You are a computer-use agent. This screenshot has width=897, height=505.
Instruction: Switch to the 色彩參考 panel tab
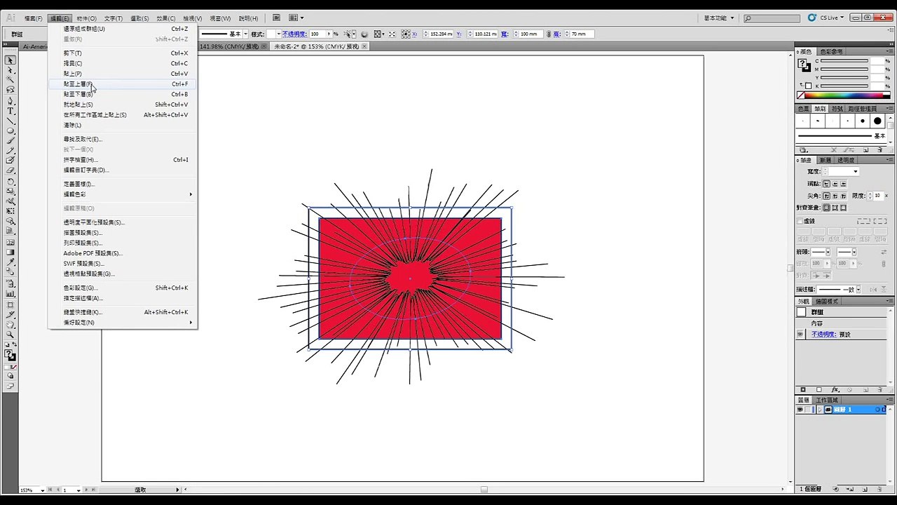(x=831, y=51)
